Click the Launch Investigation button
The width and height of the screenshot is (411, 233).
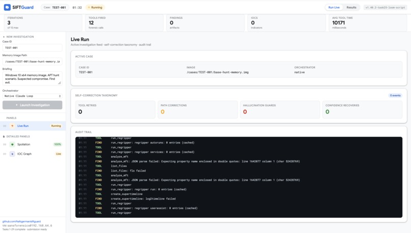pyautogui.click(x=33, y=105)
